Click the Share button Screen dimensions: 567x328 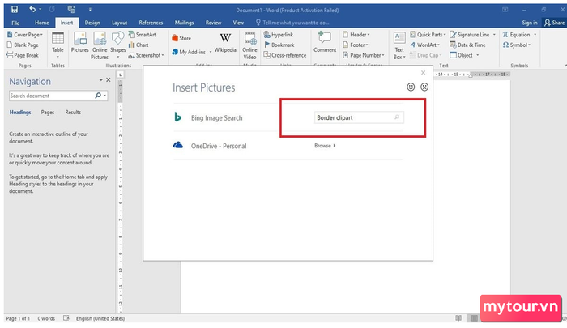pos(554,23)
